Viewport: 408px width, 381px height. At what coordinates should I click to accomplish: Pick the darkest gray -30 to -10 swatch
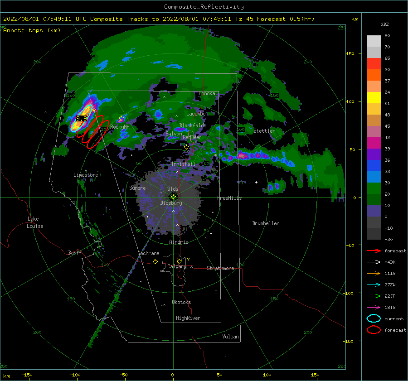click(x=374, y=234)
